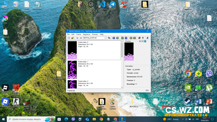Select the Frame index 0 thumbnail
The width and height of the screenshot is (217, 122).
click(x=72, y=50)
